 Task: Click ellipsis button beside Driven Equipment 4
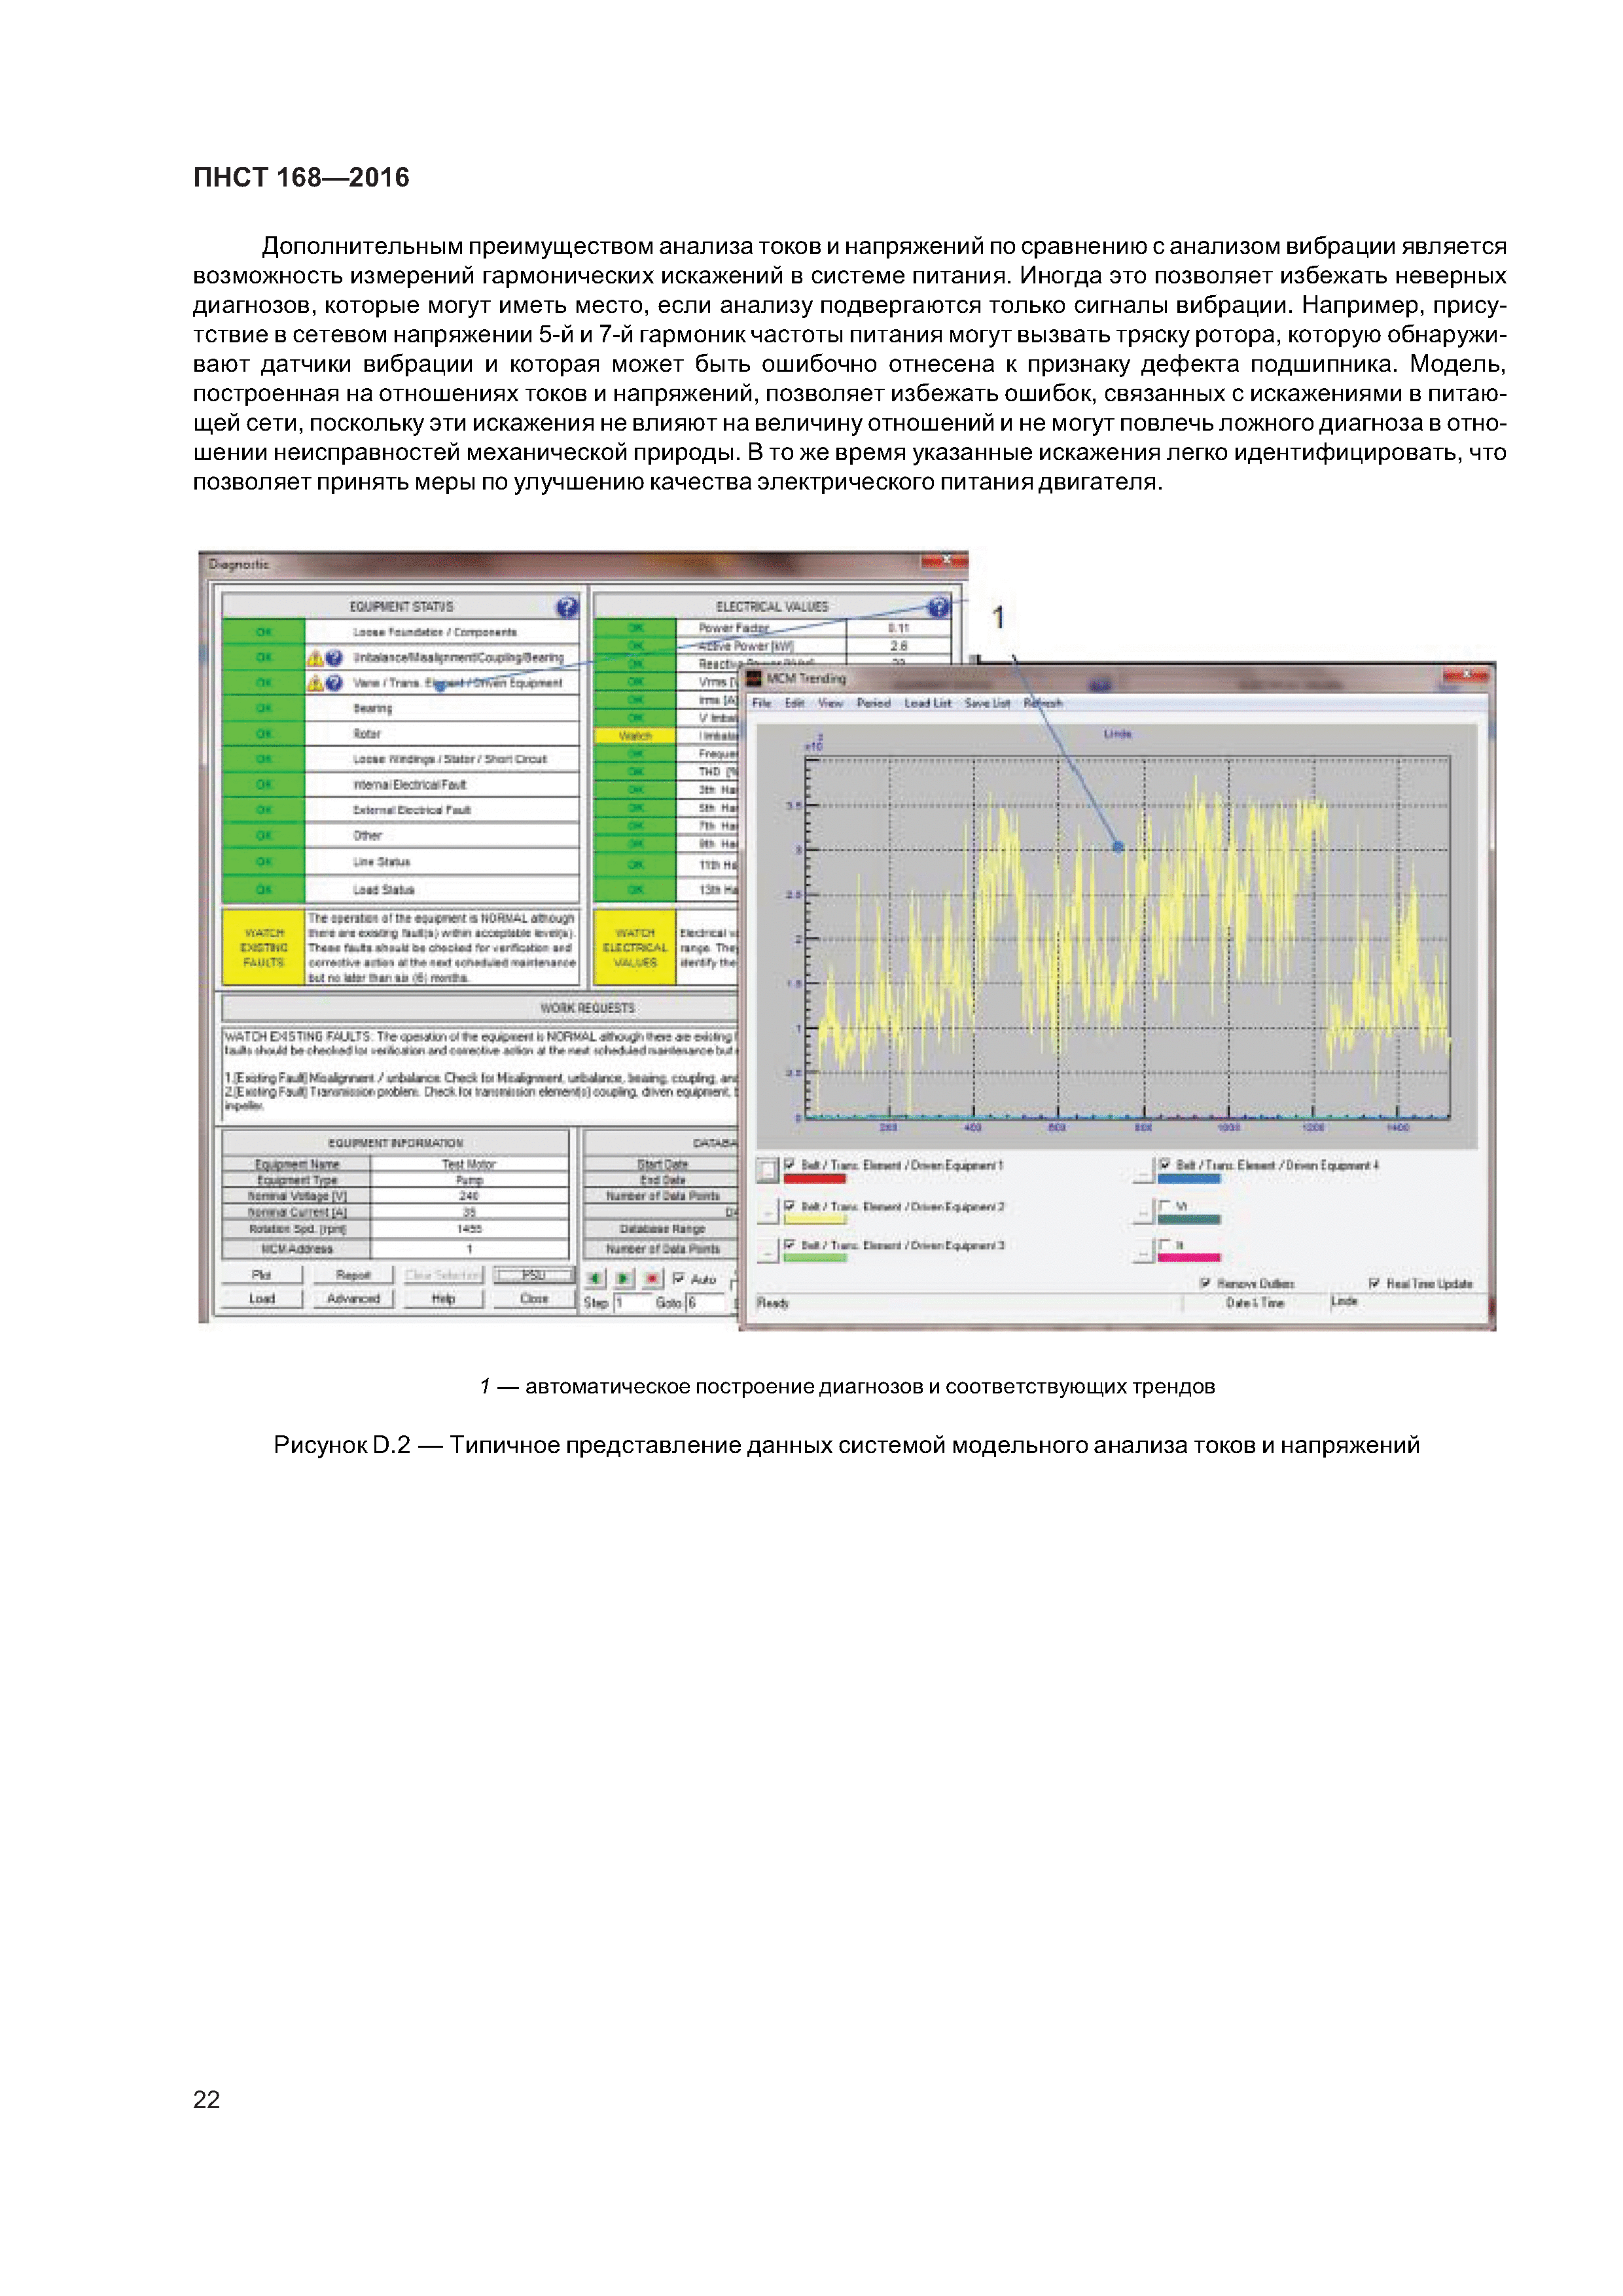(x=1143, y=1171)
